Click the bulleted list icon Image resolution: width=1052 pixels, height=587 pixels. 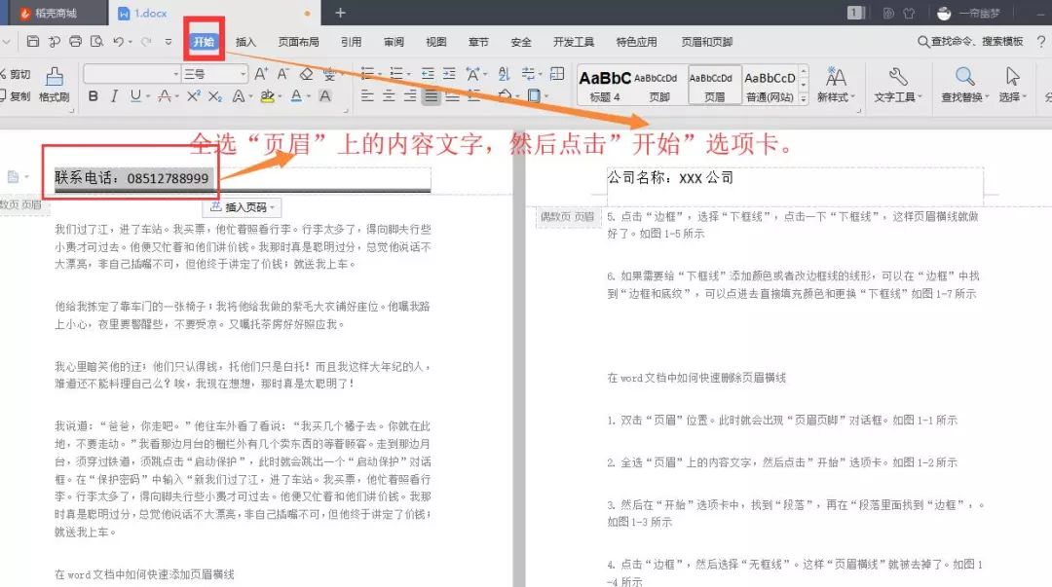point(367,74)
